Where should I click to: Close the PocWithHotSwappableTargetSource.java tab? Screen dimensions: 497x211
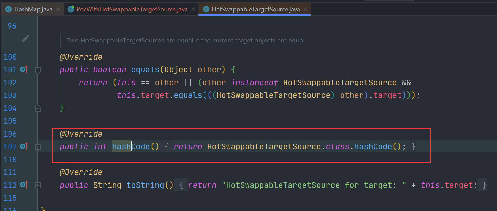[193, 10]
